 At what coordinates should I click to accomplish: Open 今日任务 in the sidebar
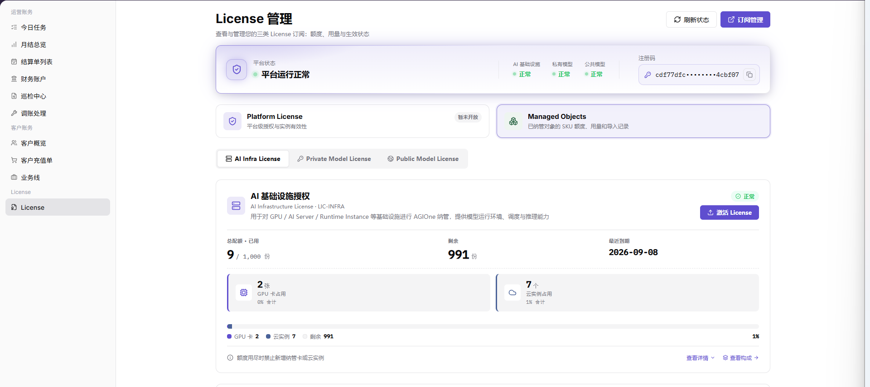(x=58, y=28)
